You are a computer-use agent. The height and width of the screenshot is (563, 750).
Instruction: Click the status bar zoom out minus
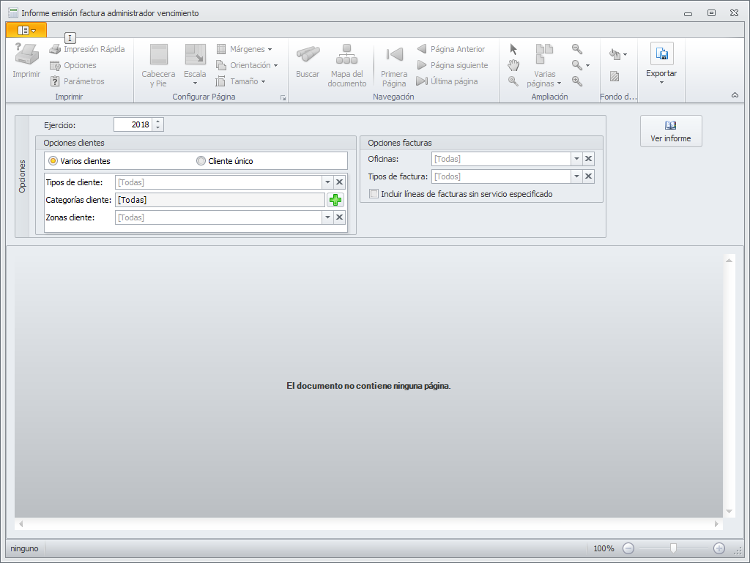(x=628, y=548)
